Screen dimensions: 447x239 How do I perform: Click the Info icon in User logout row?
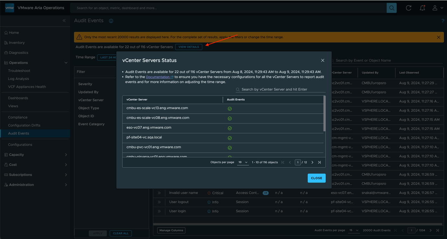209,202
